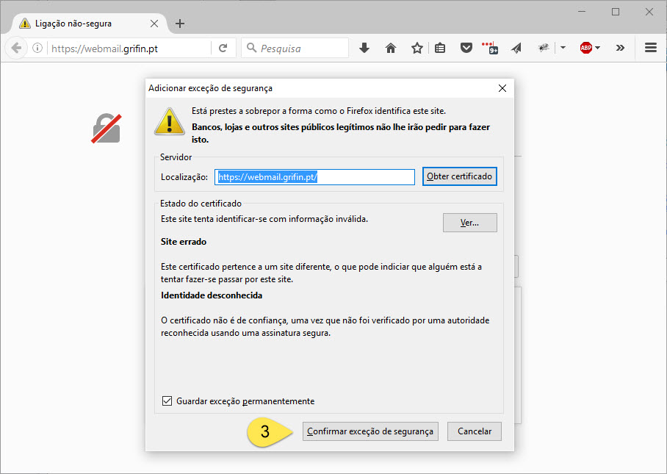This screenshot has width=667, height=474.
Task: Open a new tab with plus button
Action: point(180,24)
